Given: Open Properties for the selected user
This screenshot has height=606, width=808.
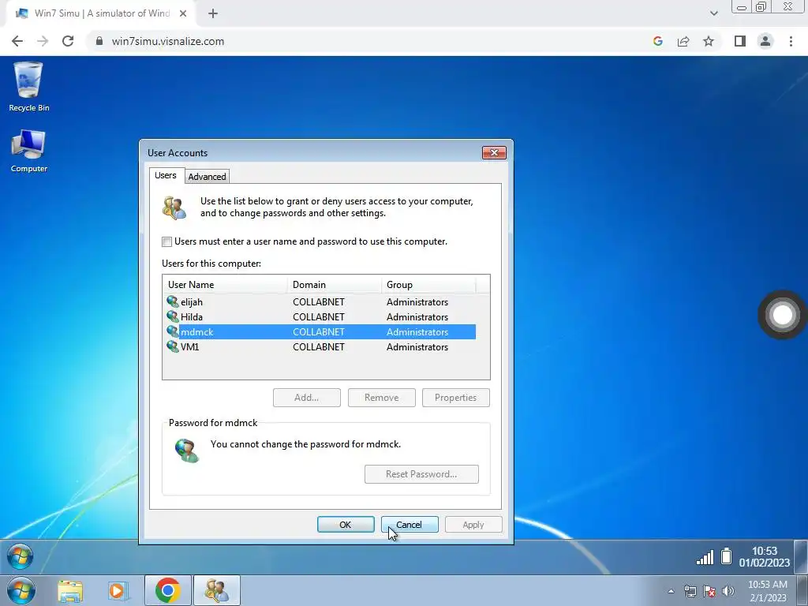Looking at the screenshot, I should (x=455, y=398).
